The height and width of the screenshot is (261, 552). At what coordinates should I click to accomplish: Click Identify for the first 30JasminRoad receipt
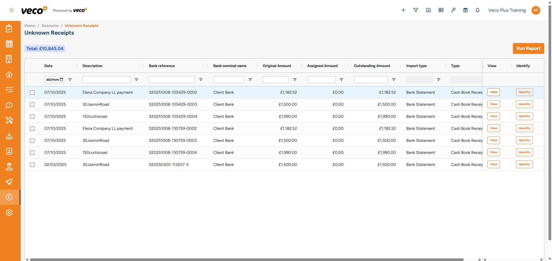click(x=524, y=104)
